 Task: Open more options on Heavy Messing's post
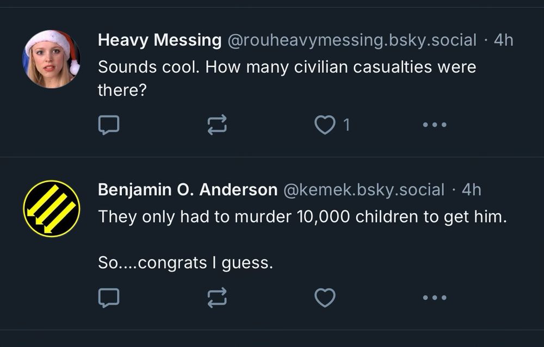[x=434, y=125]
